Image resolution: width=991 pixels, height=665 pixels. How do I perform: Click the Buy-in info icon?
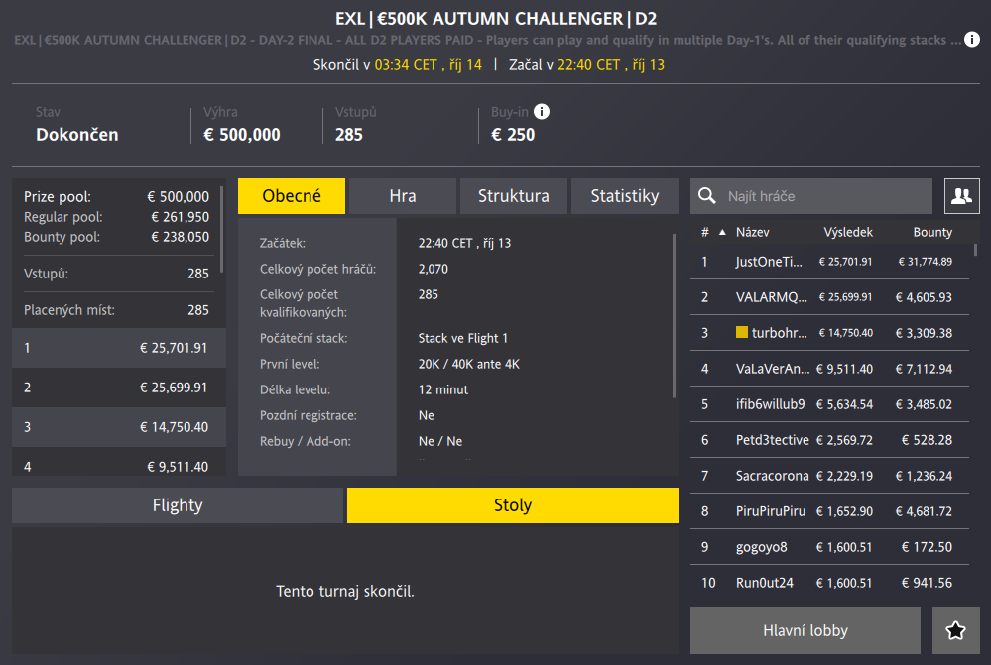coord(542,112)
